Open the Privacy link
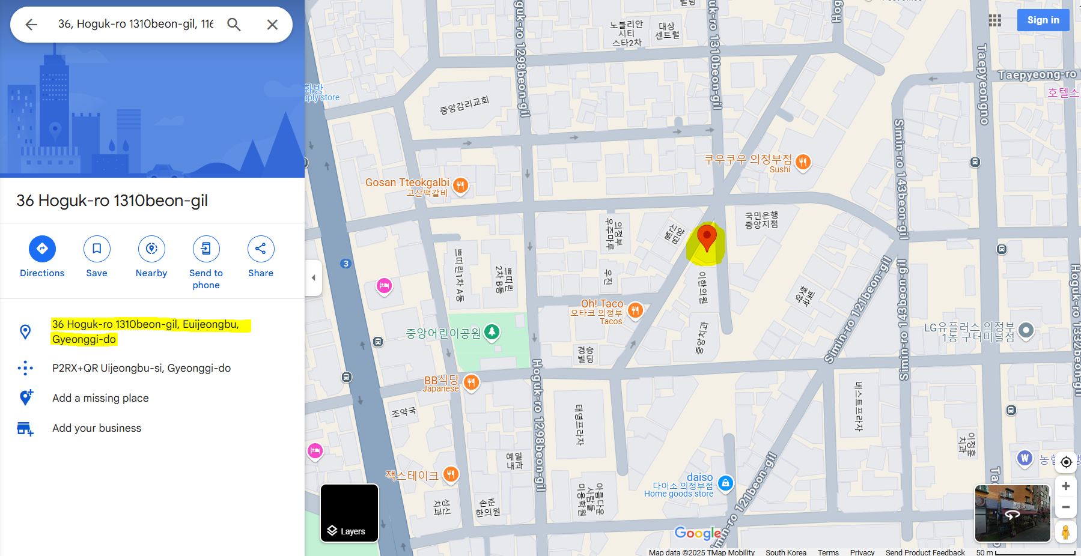 862,552
